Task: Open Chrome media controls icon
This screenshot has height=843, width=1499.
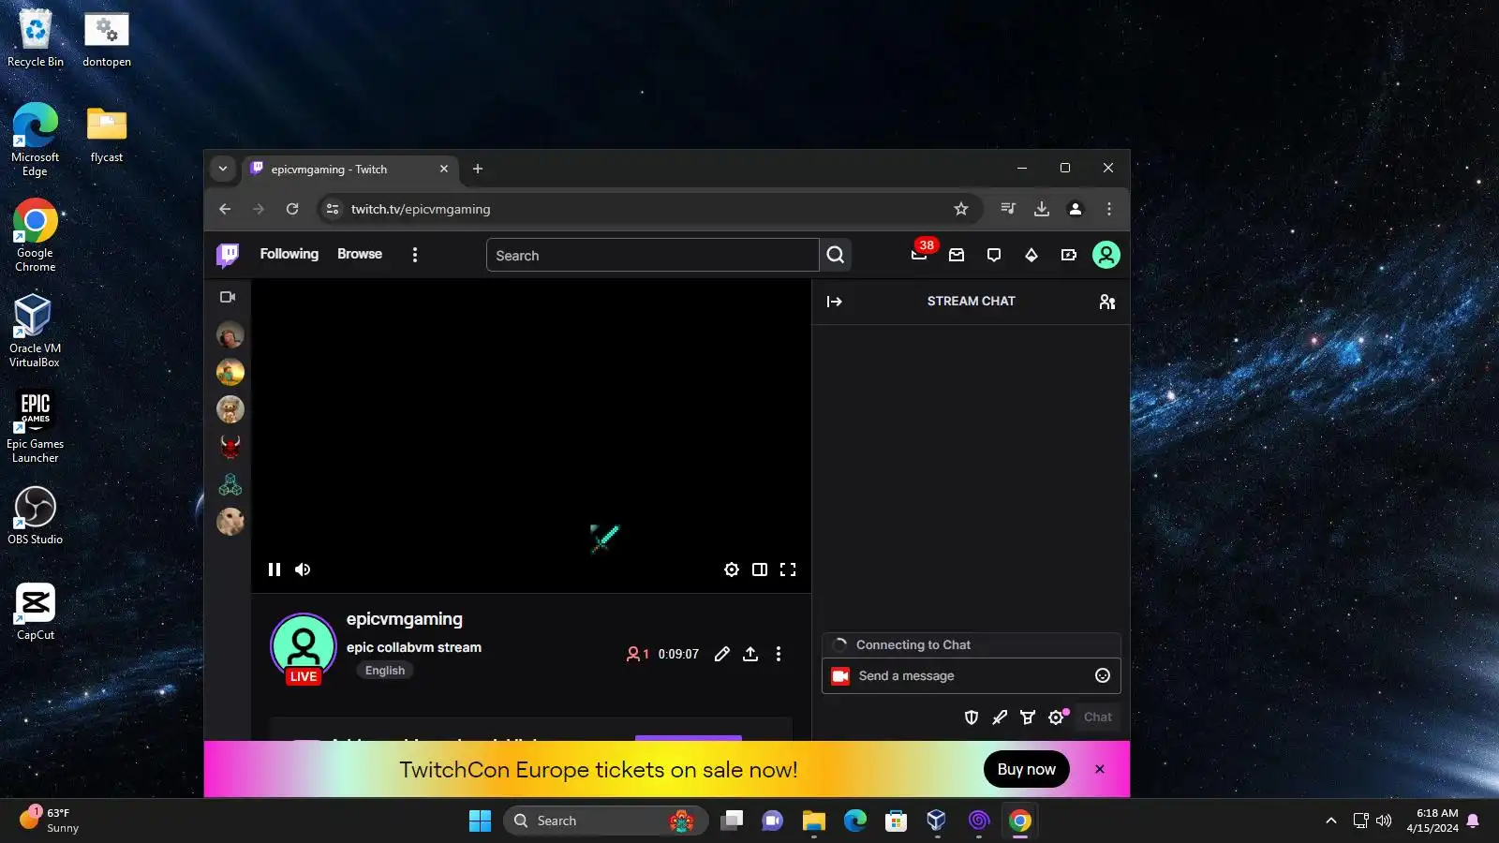Action: 1008,209
